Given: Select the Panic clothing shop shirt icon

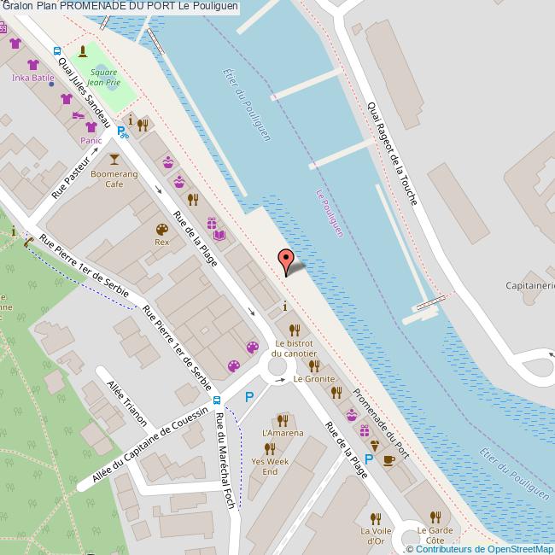Looking at the screenshot, I should 91,127.
